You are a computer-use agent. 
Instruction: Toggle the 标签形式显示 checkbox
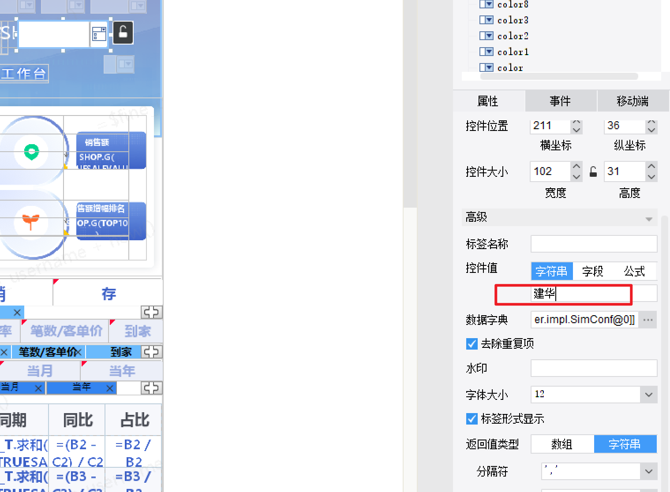tap(472, 418)
